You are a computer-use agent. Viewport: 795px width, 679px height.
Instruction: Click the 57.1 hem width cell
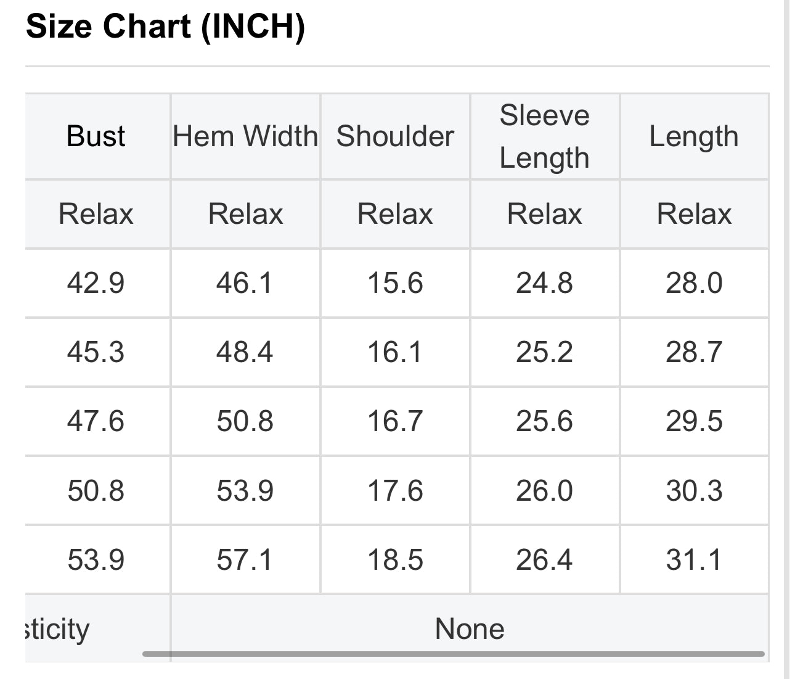[x=245, y=560]
